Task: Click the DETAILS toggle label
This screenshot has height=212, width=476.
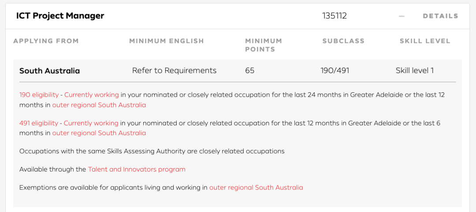Action: pos(440,16)
